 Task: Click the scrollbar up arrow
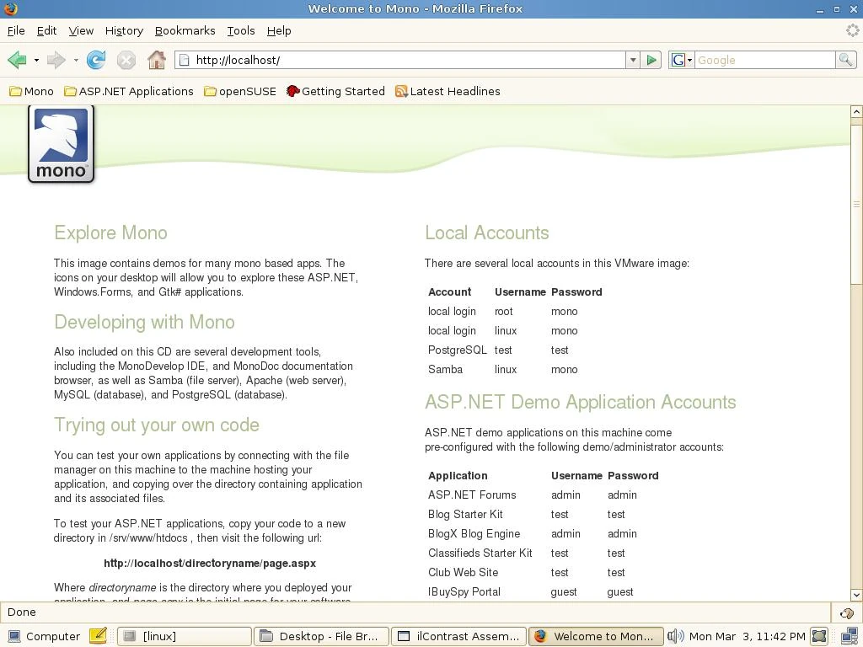point(856,112)
